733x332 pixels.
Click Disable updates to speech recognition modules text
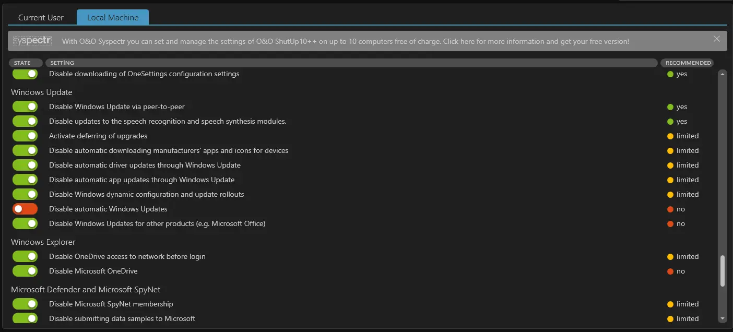168,121
